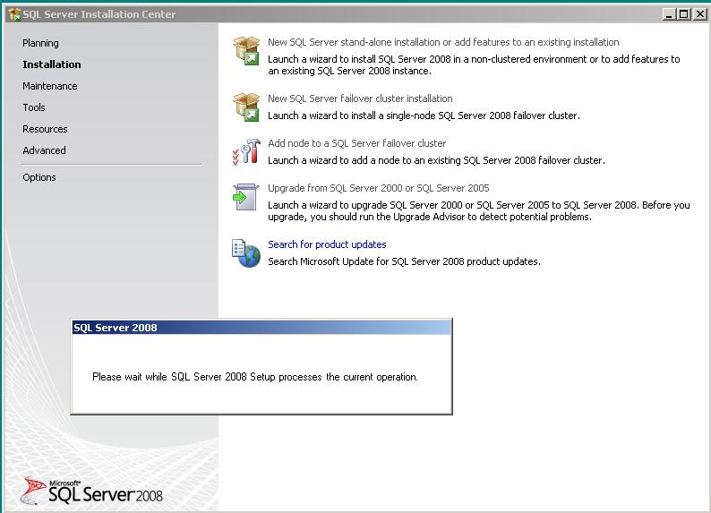Click the globe icon for product updates
Image resolution: width=711 pixels, height=513 pixels.
[245, 252]
